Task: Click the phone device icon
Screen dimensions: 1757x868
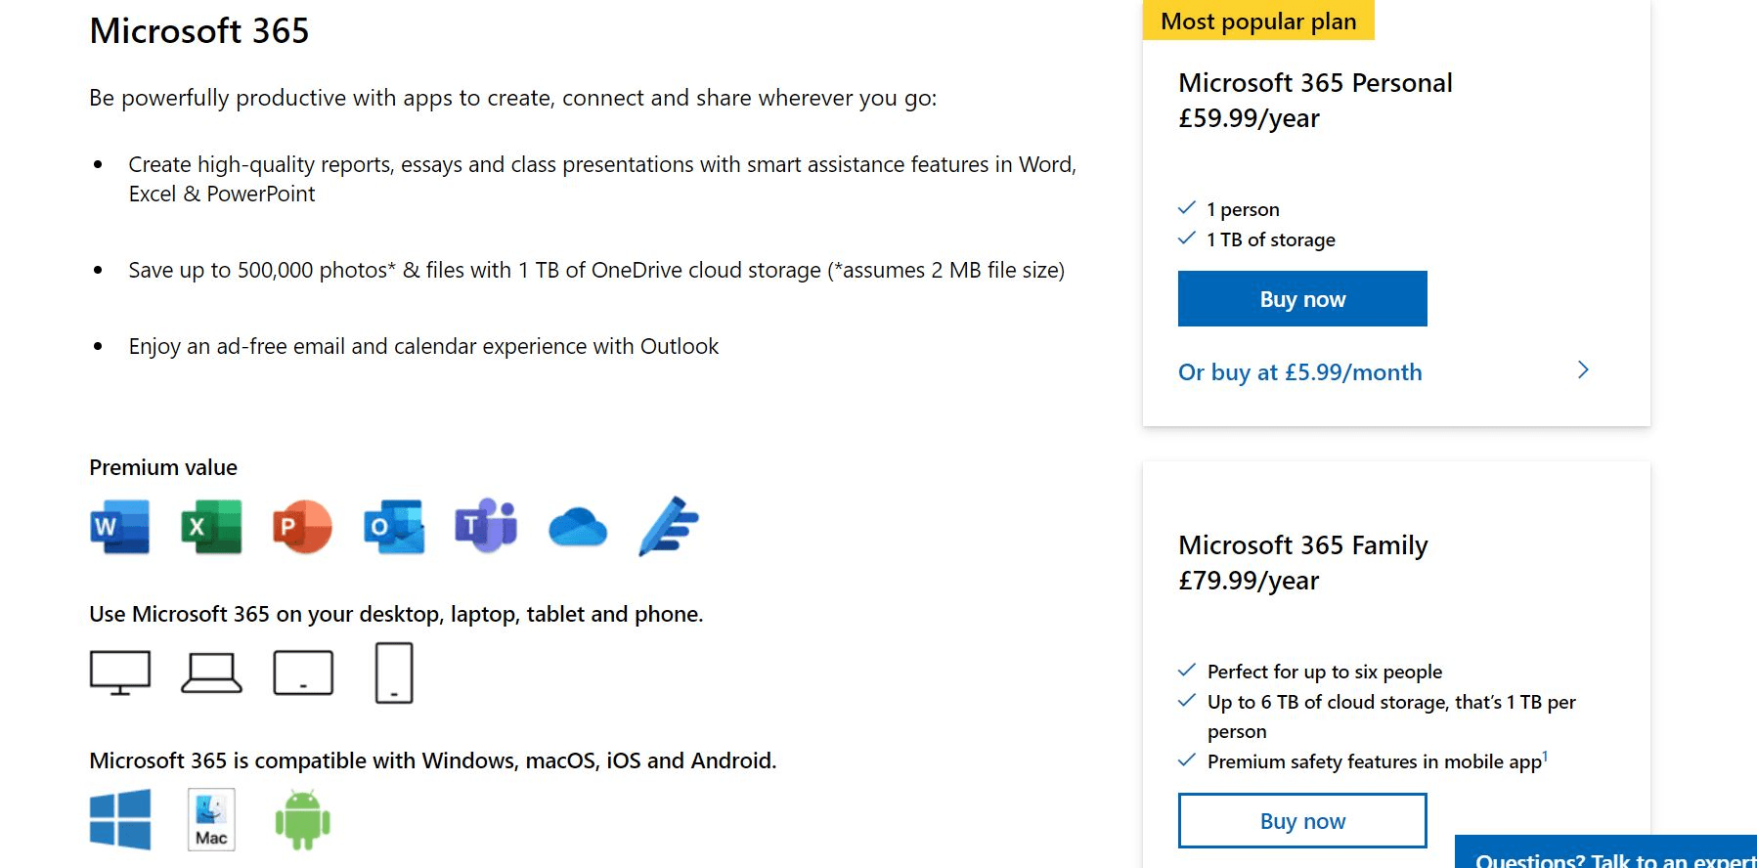Action: (x=394, y=673)
